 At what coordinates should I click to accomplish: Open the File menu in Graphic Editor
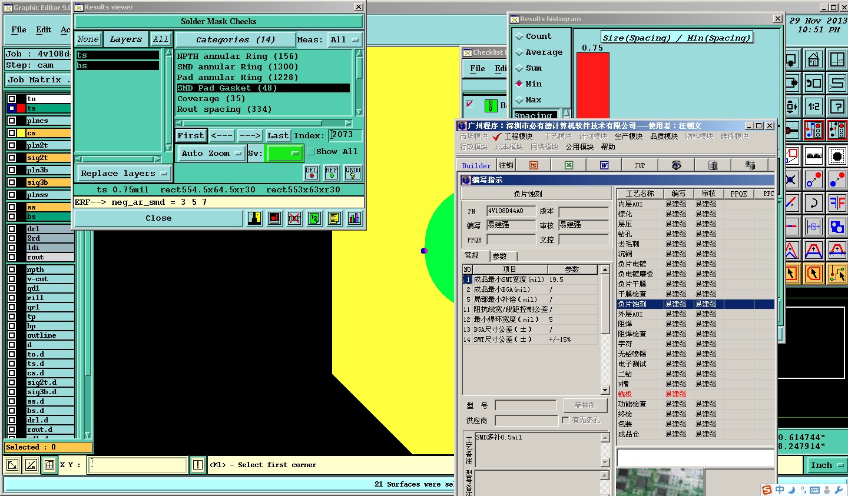pos(19,29)
